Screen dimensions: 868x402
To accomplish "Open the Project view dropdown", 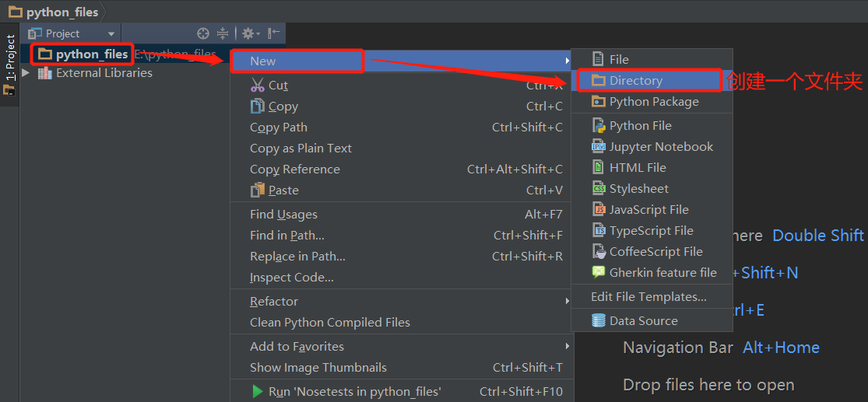I will tap(111, 33).
